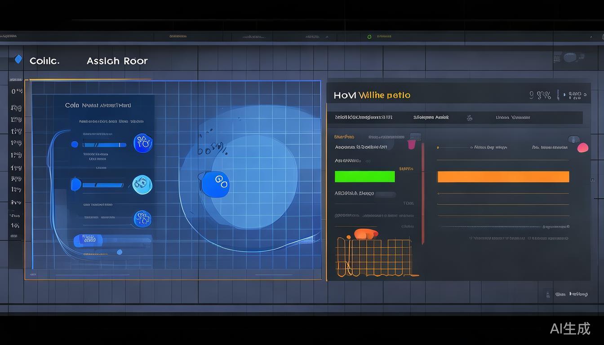
Task: Select the blue node on the large circle
Action: point(215,182)
